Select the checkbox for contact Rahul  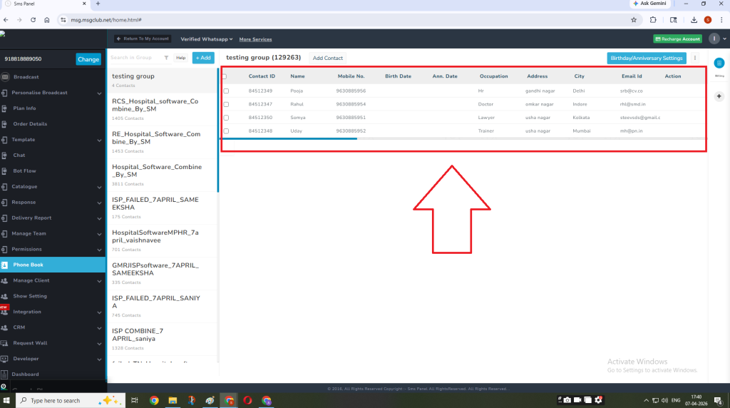[x=226, y=105]
